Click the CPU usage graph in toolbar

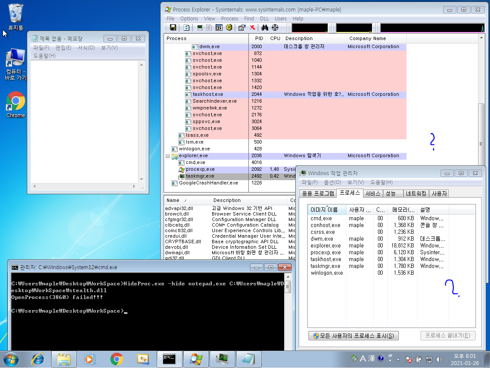pos(310,28)
